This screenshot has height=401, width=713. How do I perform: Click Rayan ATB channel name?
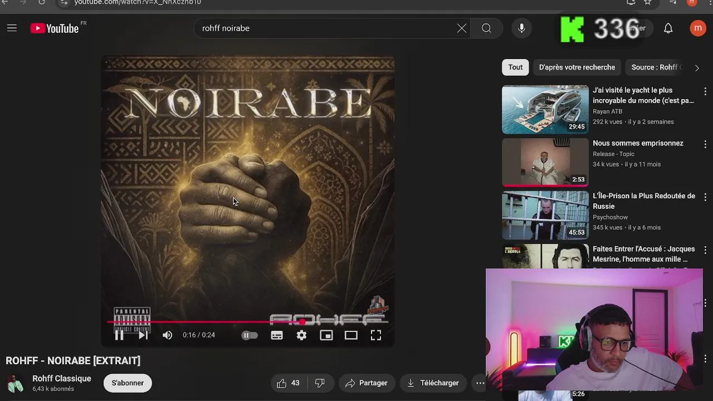coord(607,111)
